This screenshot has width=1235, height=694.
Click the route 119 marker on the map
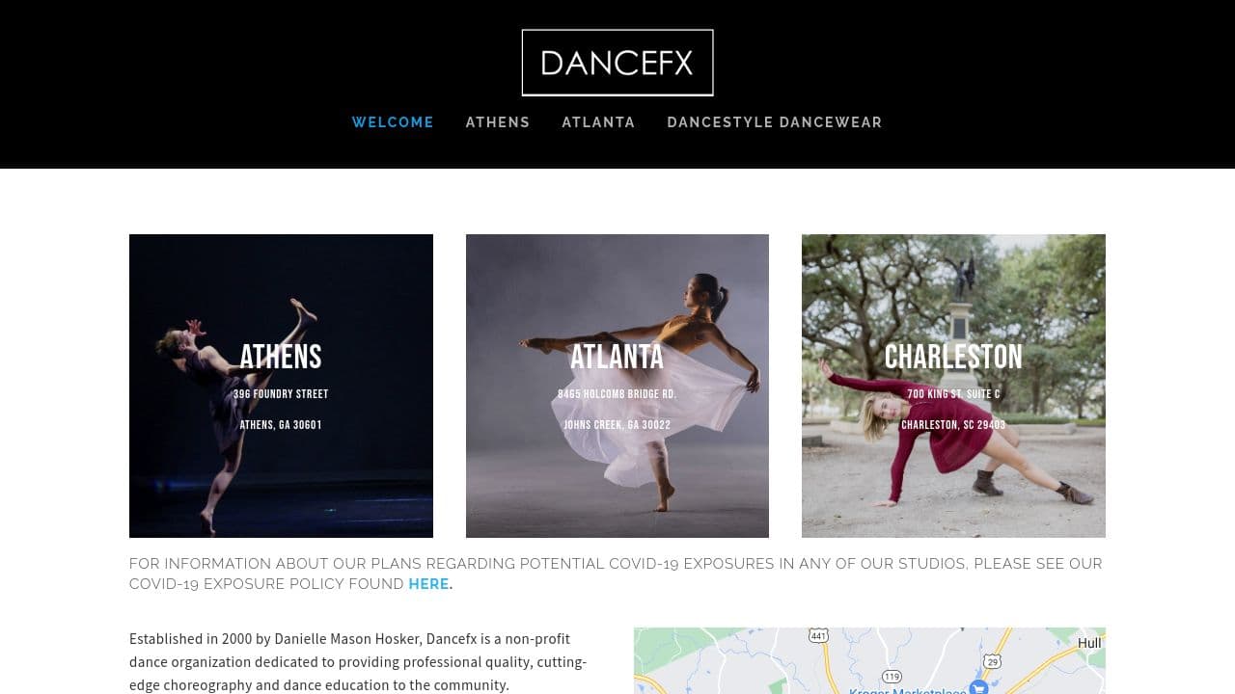point(892,677)
